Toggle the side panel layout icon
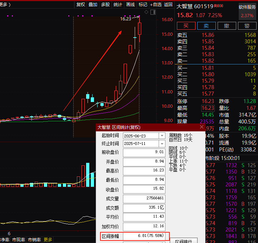Image resolution: width=258 pixels, height=243 pixels. point(153,12)
